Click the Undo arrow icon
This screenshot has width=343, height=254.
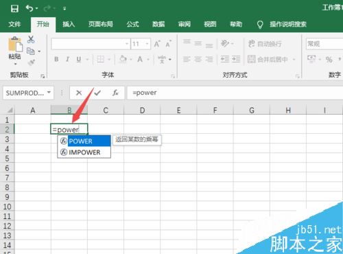click(x=29, y=8)
